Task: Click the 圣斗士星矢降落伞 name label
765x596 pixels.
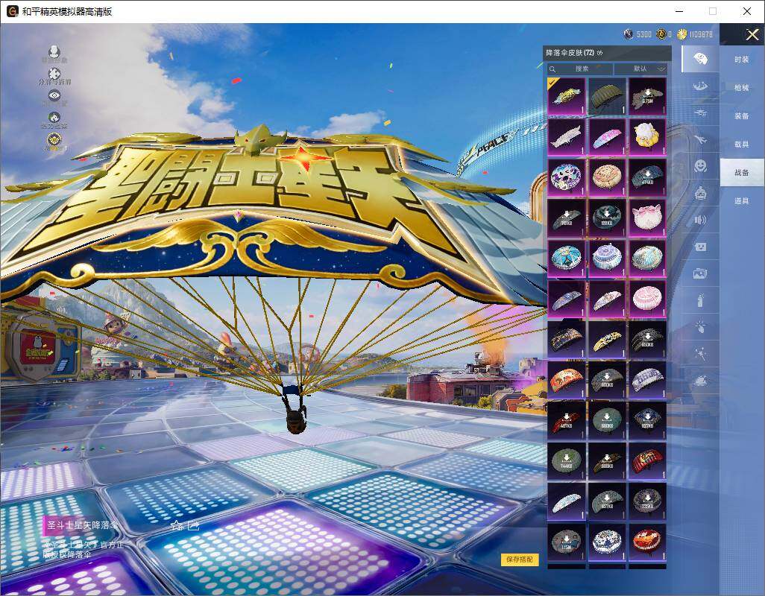Action: [82, 525]
